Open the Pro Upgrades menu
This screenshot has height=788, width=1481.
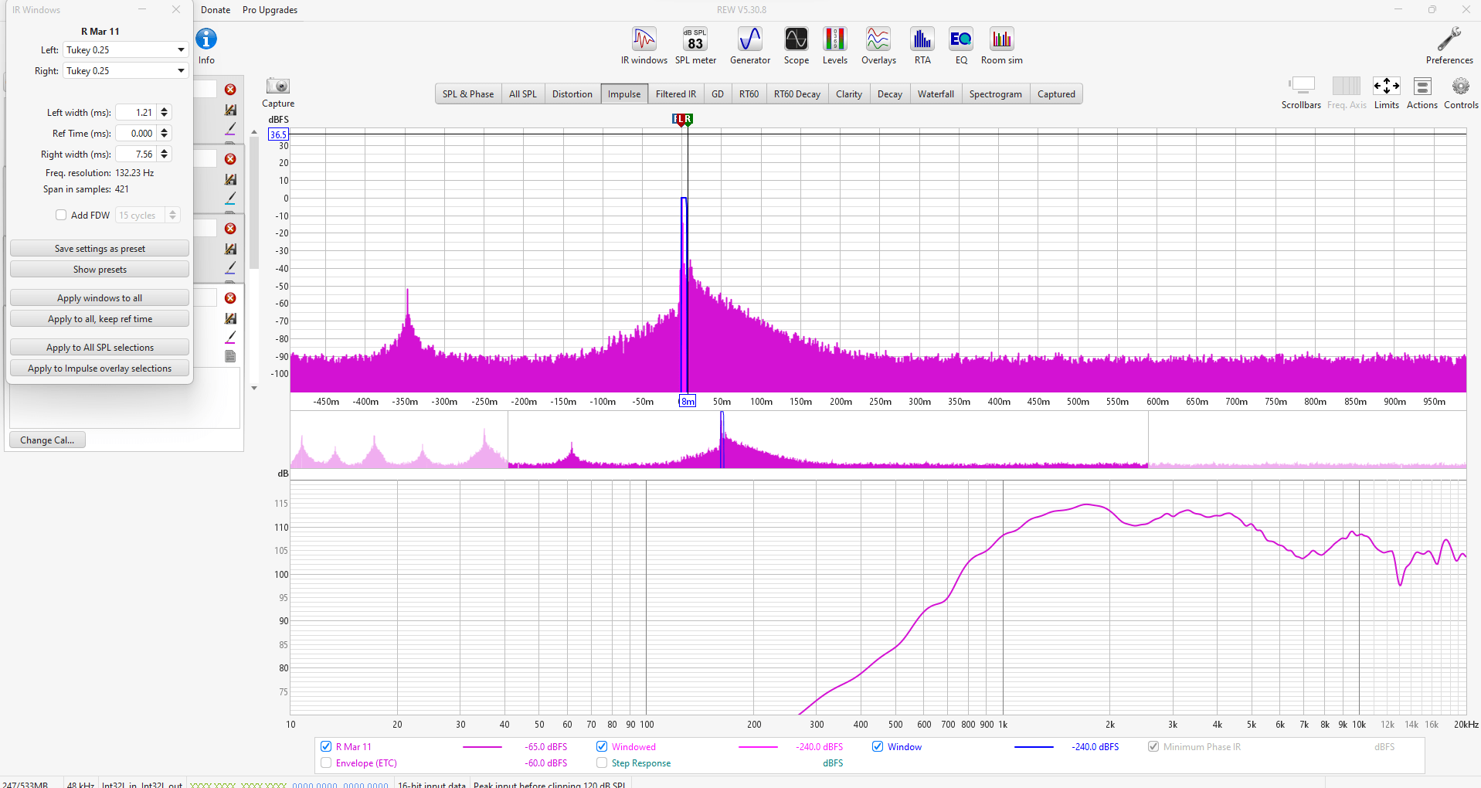[270, 10]
